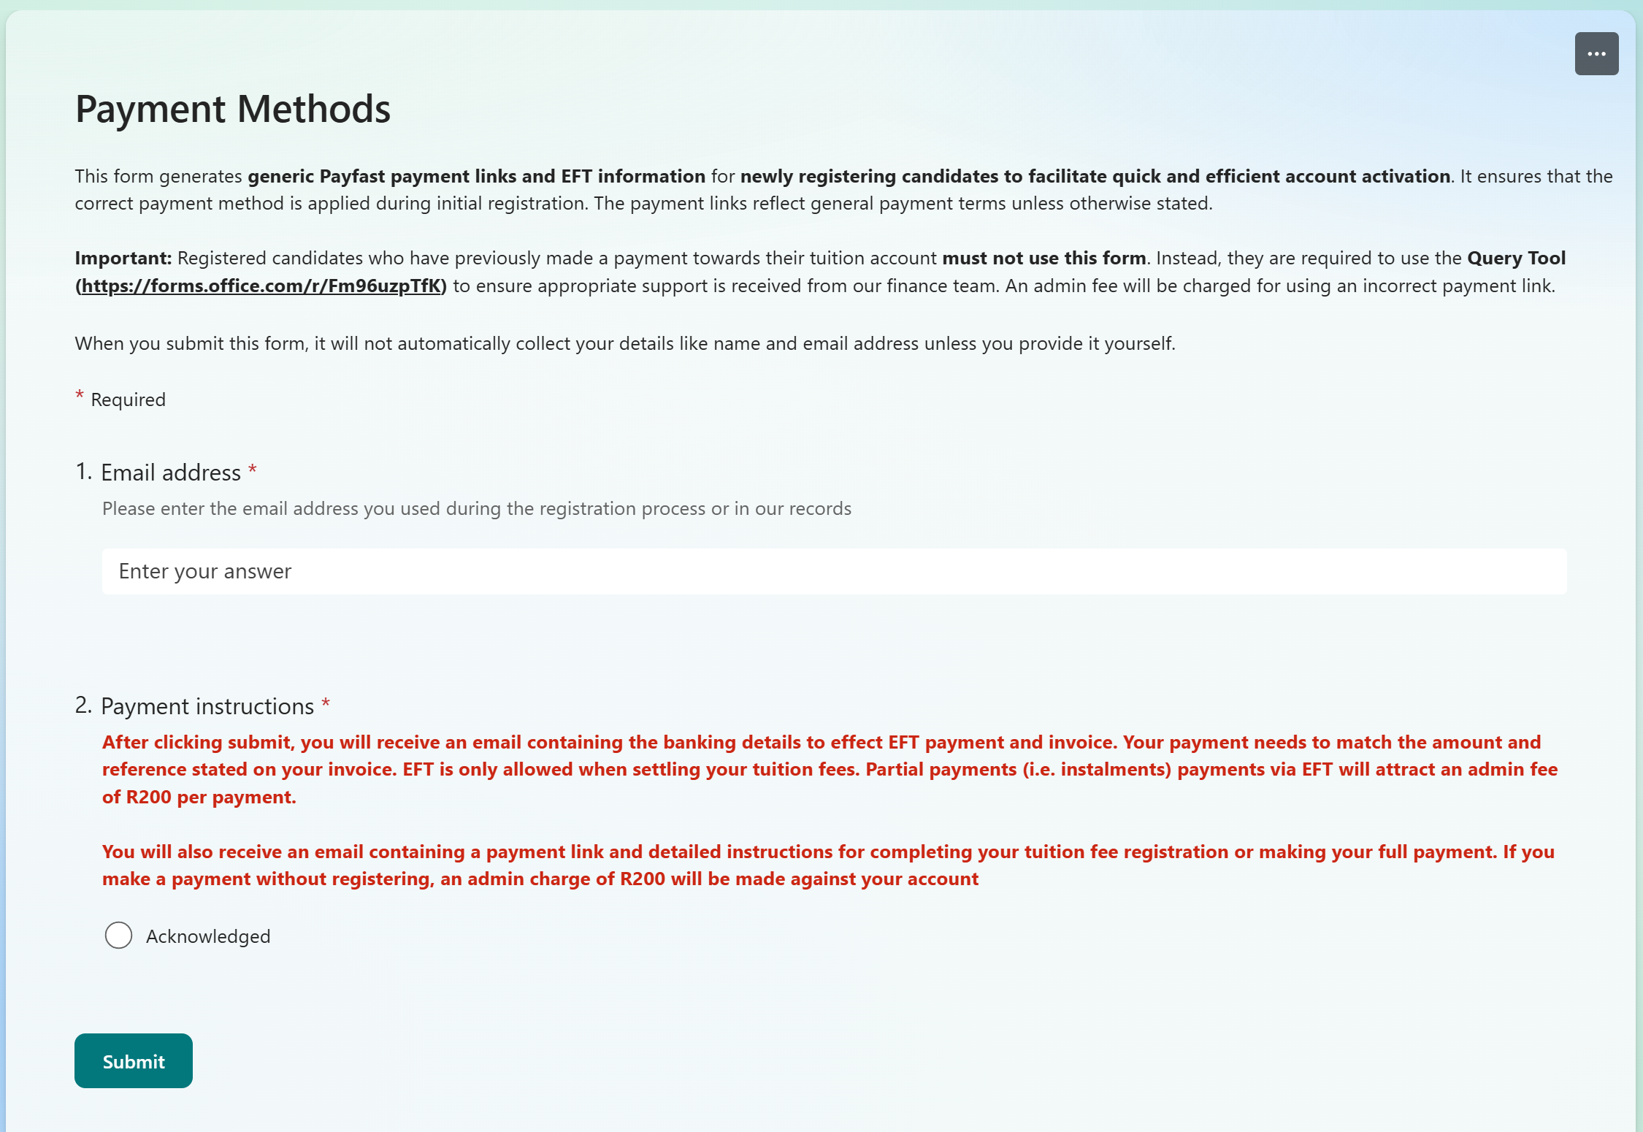Screen dimensions: 1643x1132
Task: Click the Email address question heading
Action: [170, 473]
